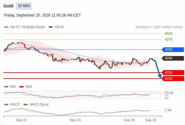Image resolution: width=185 pixels, height=125 pixels.
Task: Click the MACD legend color marker
Action: (x=6, y=104)
